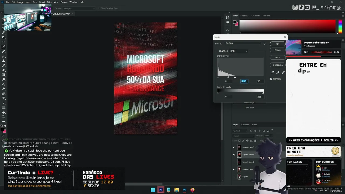Click OK in the Levels dialog
345x194 pixels.
coord(278,44)
